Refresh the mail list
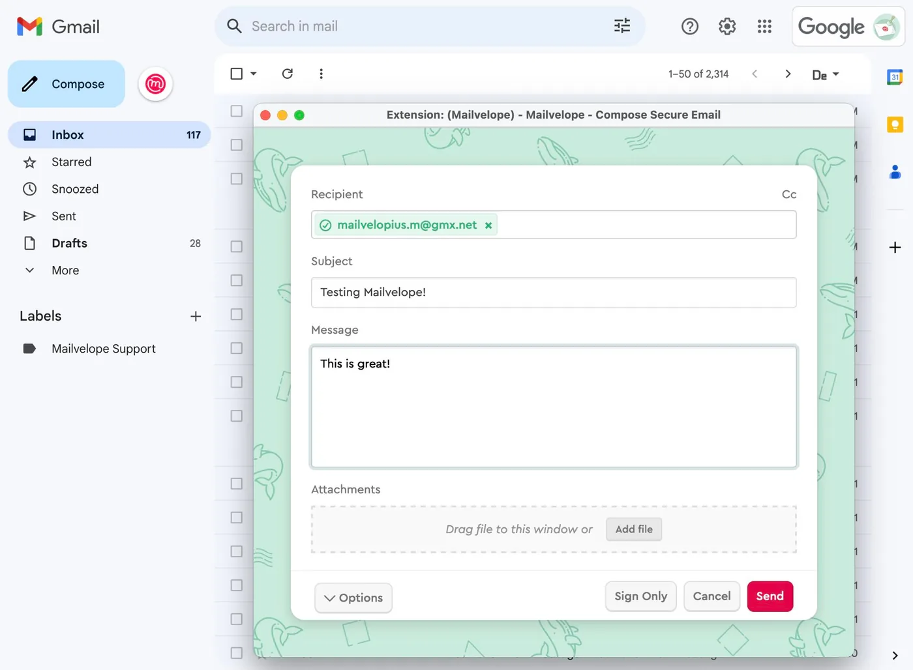Viewport: 913px width, 670px height. point(287,74)
